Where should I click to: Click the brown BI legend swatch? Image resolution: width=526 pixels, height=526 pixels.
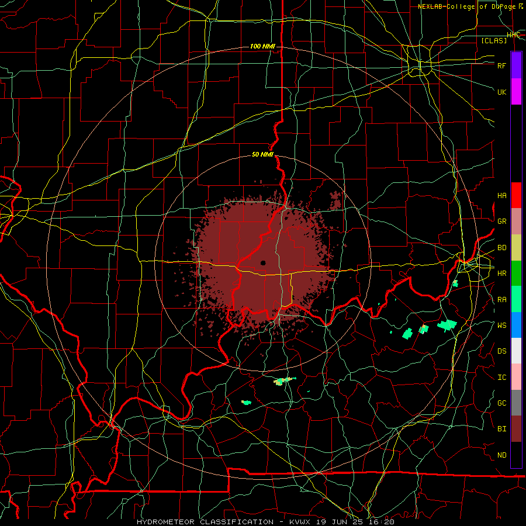click(516, 429)
